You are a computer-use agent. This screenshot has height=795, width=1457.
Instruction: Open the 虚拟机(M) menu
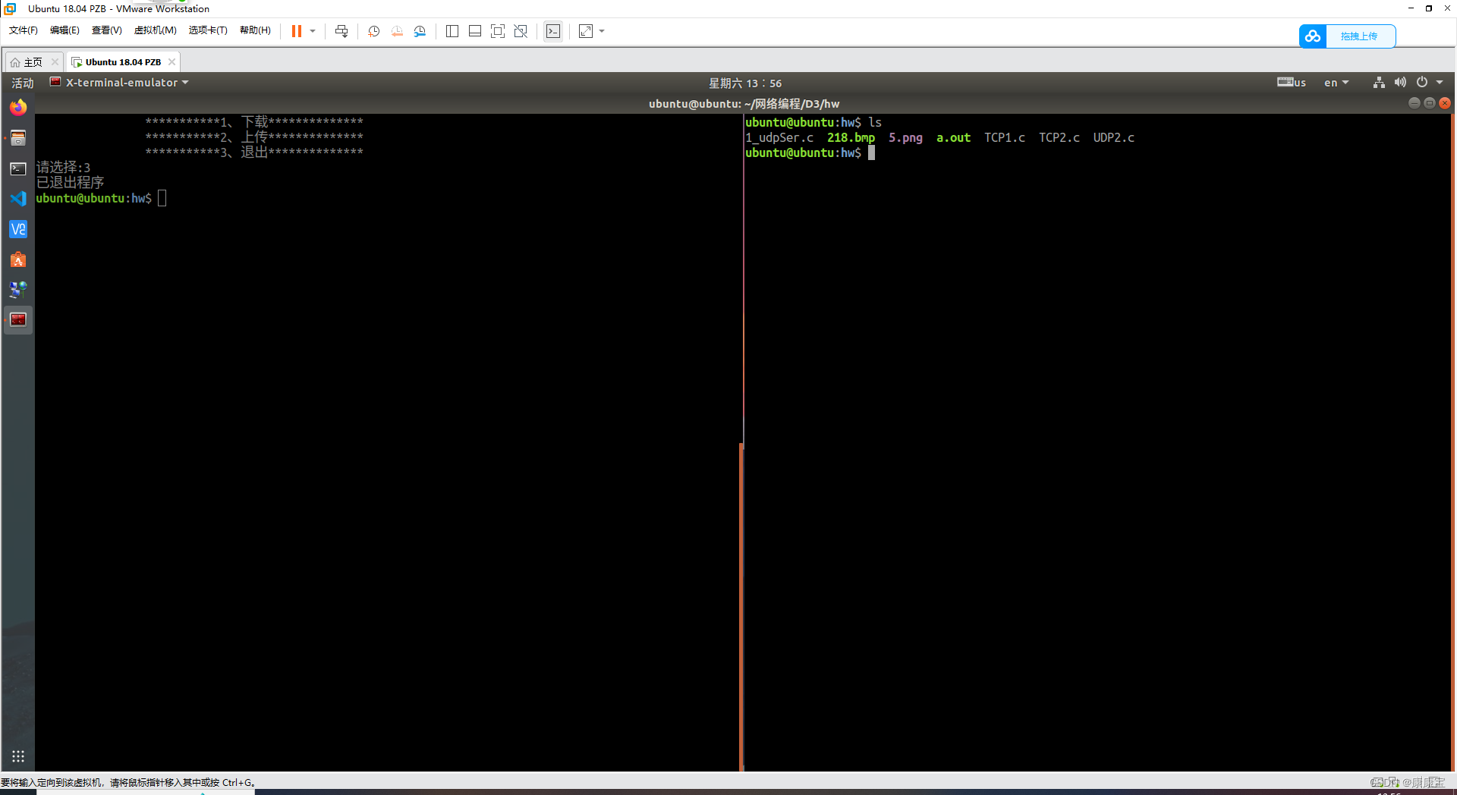(x=155, y=30)
